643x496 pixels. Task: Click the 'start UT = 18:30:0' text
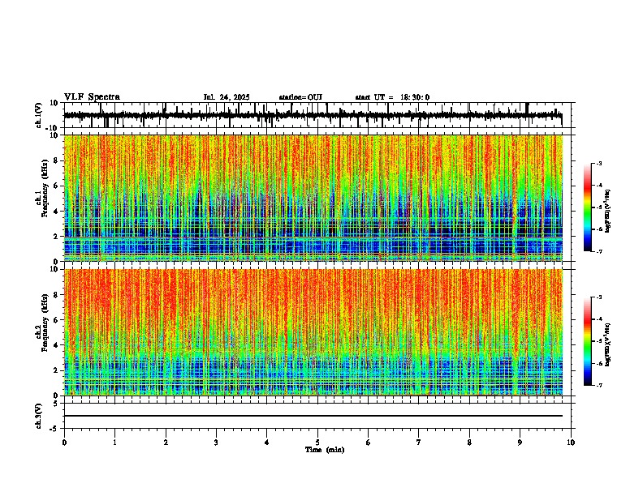point(392,97)
